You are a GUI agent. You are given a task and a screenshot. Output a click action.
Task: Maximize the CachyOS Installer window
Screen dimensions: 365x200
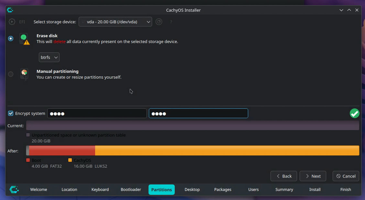click(x=349, y=10)
